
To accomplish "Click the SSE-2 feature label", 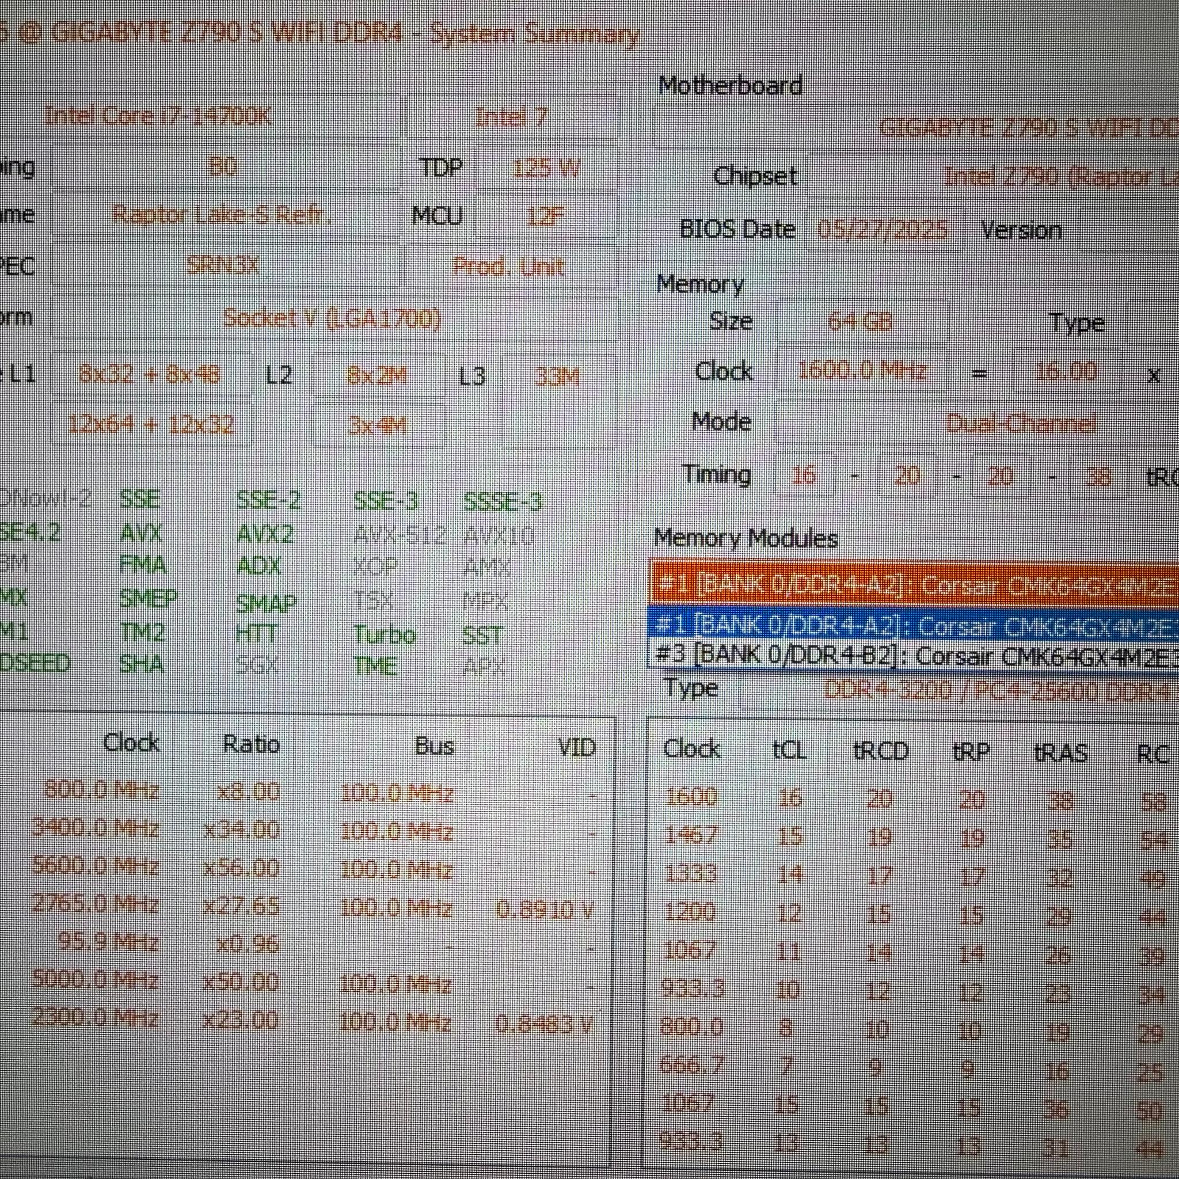I will click(268, 500).
